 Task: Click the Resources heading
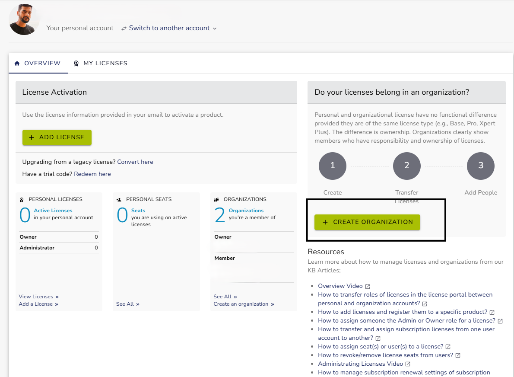(326, 252)
